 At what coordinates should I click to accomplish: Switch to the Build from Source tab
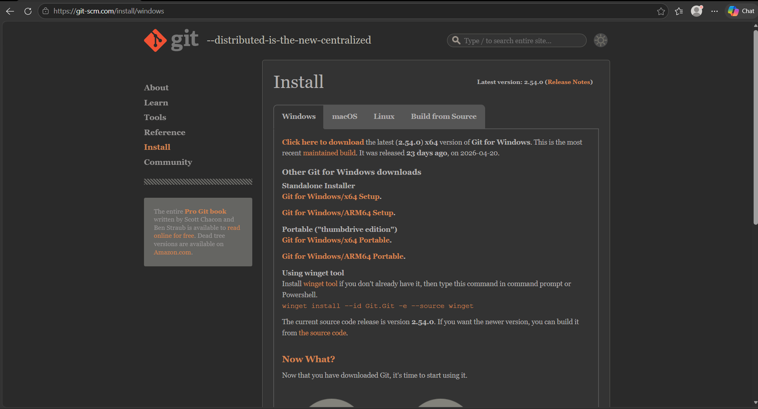click(x=443, y=116)
